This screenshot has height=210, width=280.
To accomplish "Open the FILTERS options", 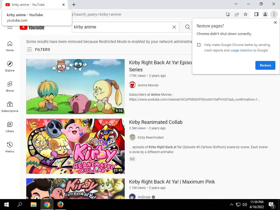I will 38,49.
